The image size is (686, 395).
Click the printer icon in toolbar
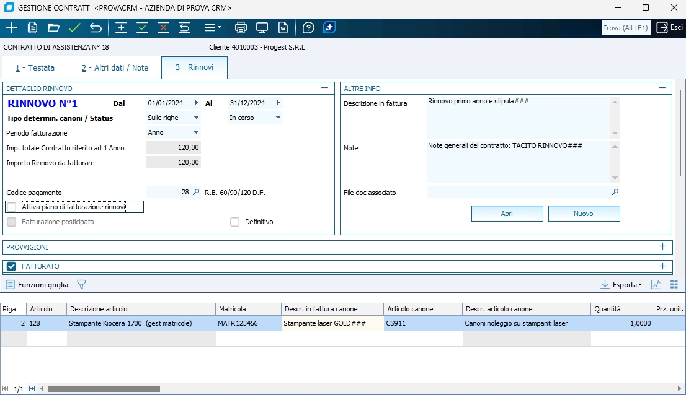click(x=241, y=28)
